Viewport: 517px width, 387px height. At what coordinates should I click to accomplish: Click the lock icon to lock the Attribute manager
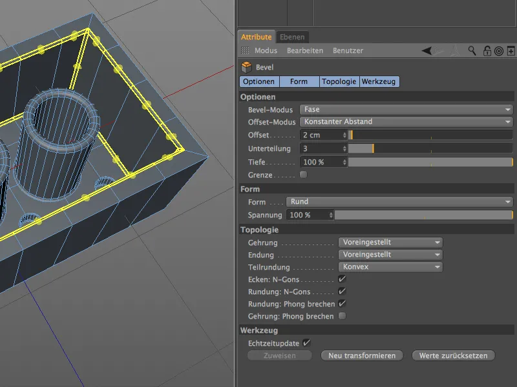click(486, 50)
